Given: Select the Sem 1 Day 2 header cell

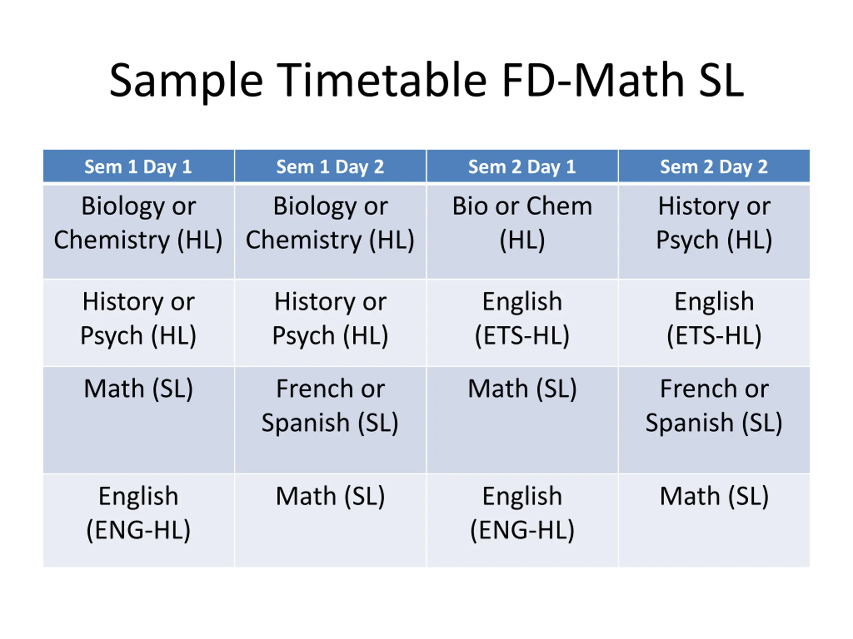Looking at the screenshot, I should (331, 166).
